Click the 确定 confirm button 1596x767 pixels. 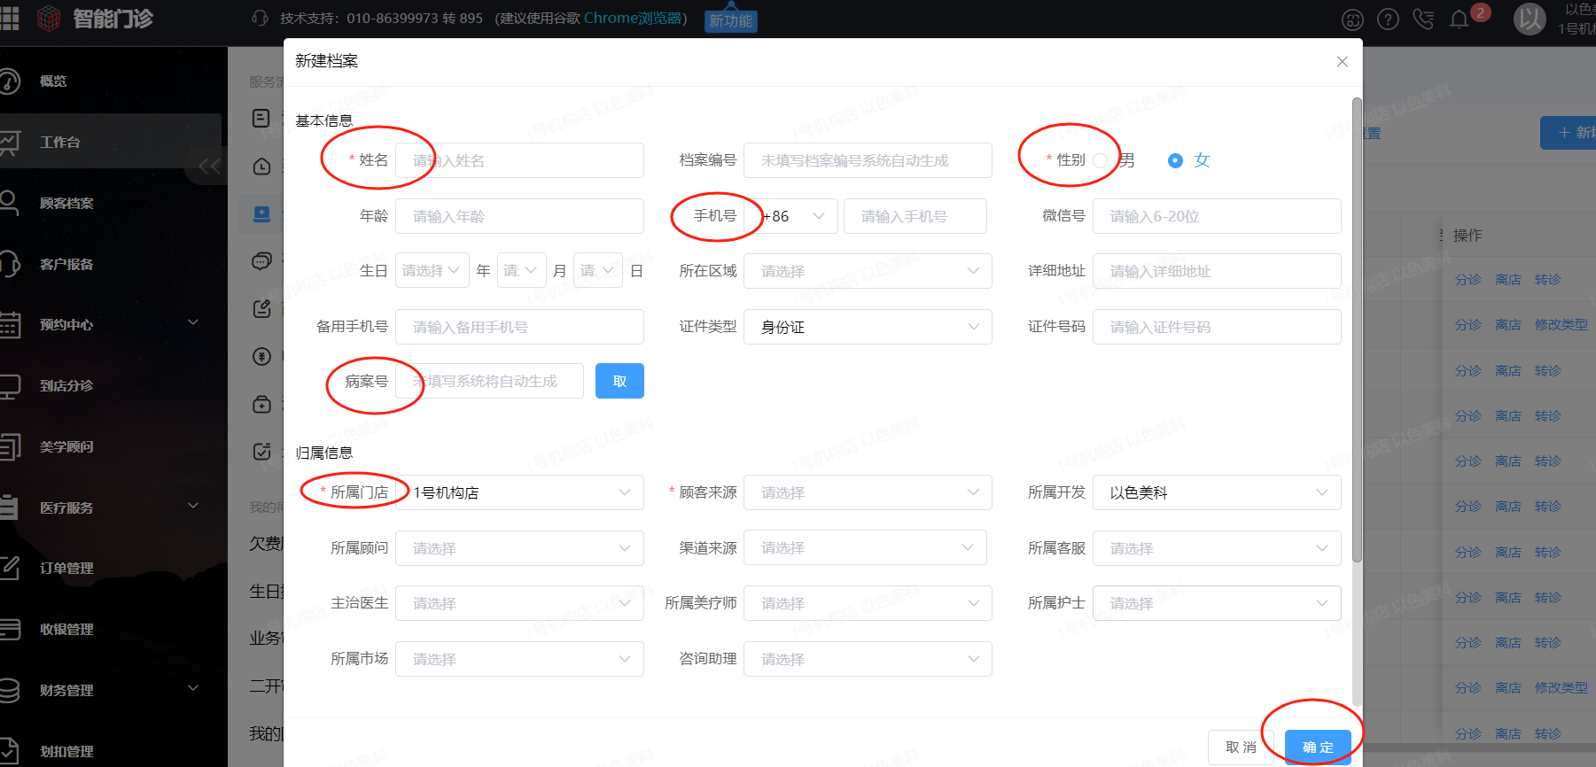coord(1318,747)
